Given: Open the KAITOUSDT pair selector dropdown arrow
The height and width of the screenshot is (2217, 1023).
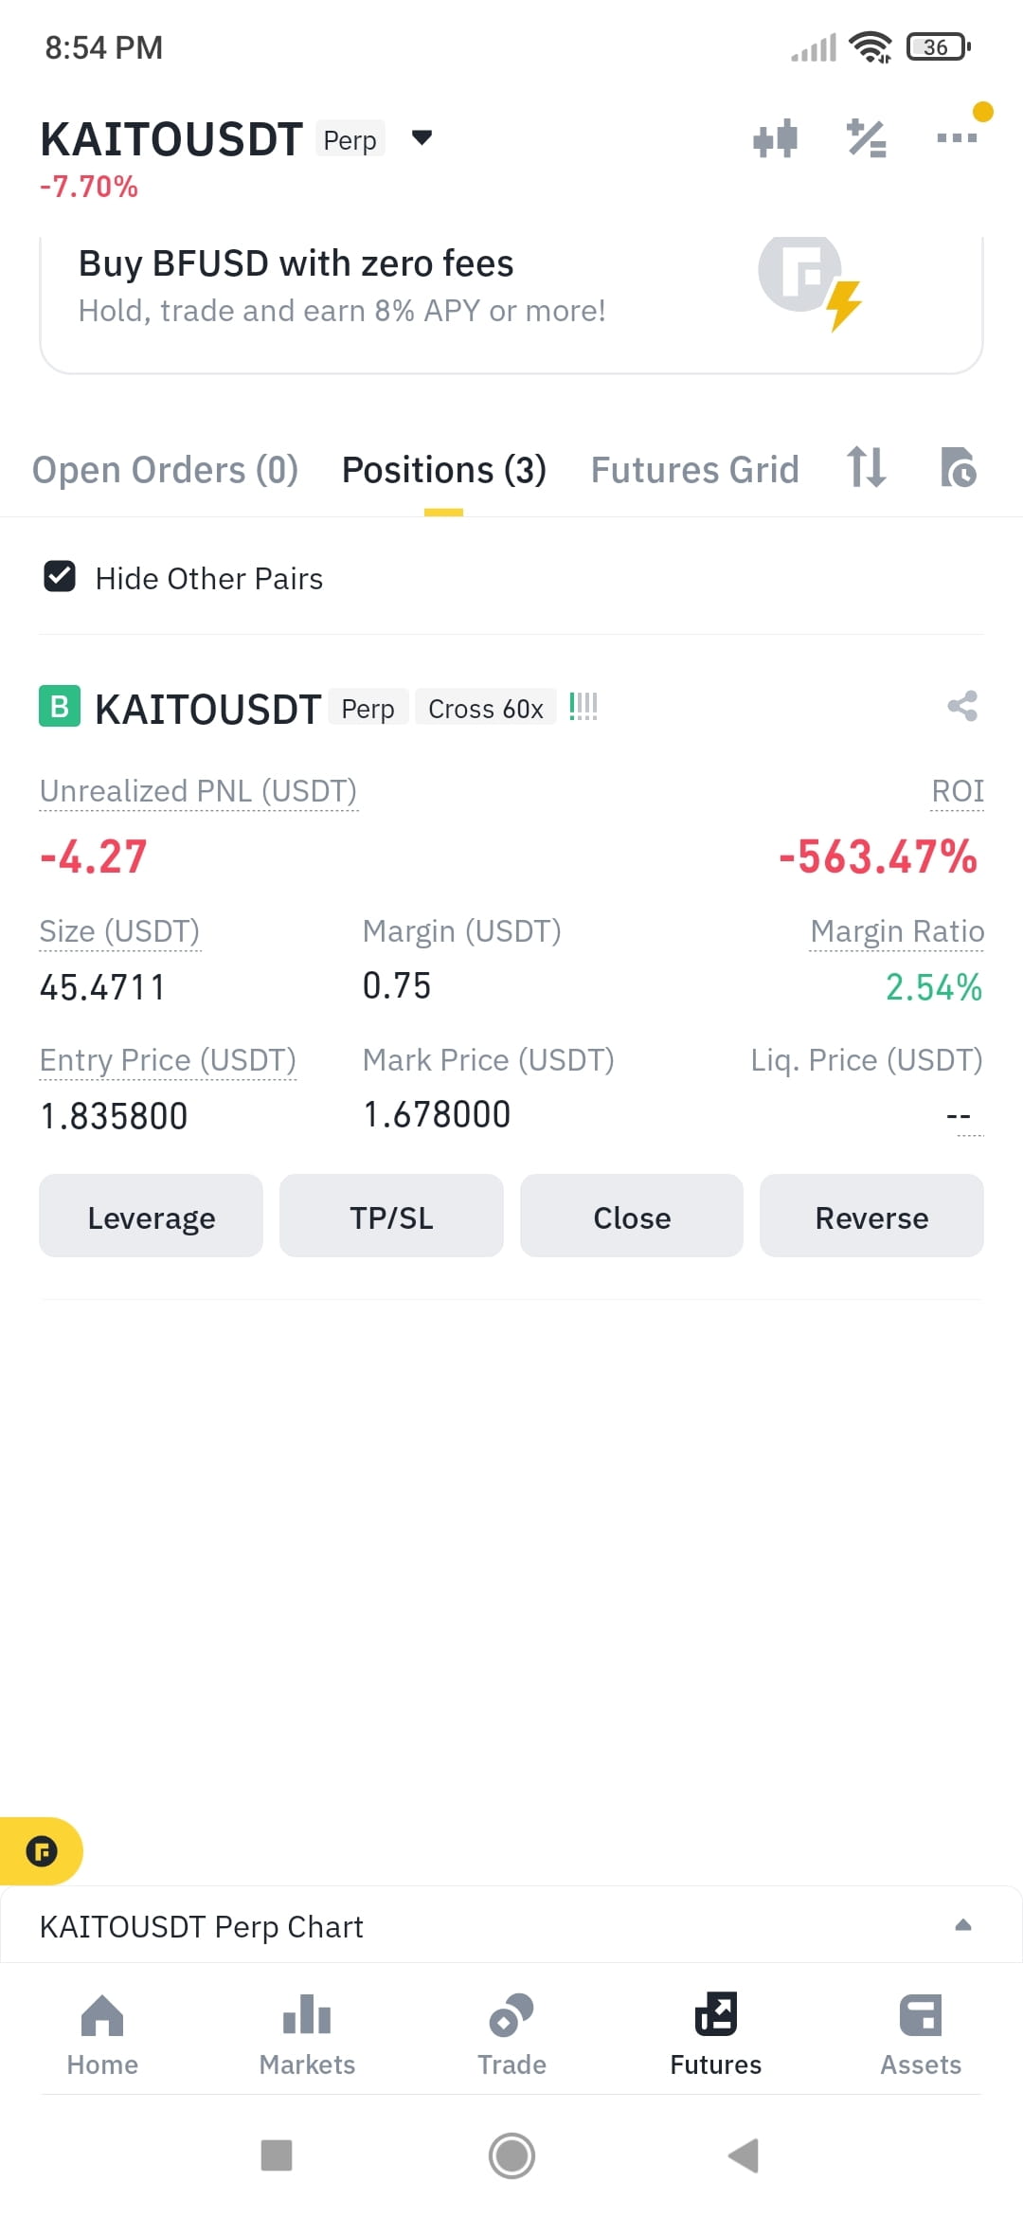Looking at the screenshot, I should coord(422,138).
